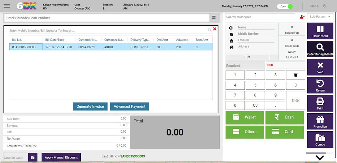Click keypad digit 3
This screenshot has width=337, height=163.
[x=275, y=75]
